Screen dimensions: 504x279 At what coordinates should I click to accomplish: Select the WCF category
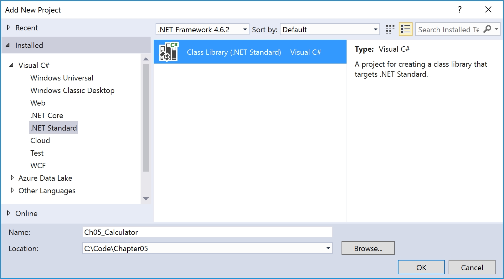pyautogui.click(x=38, y=165)
